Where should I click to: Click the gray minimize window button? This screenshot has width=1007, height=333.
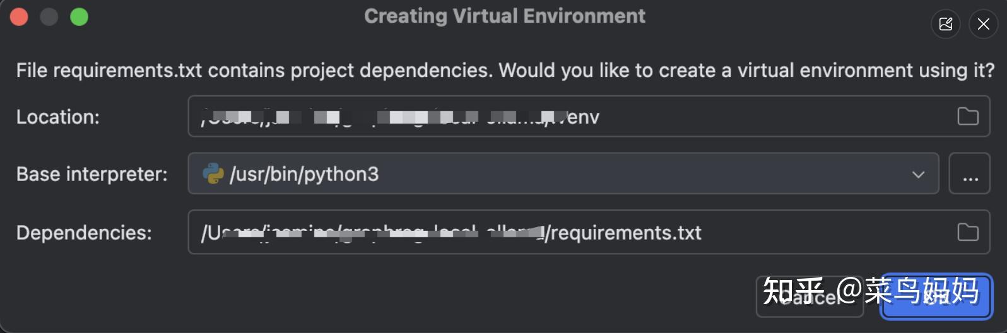pyautogui.click(x=49, y=17)
